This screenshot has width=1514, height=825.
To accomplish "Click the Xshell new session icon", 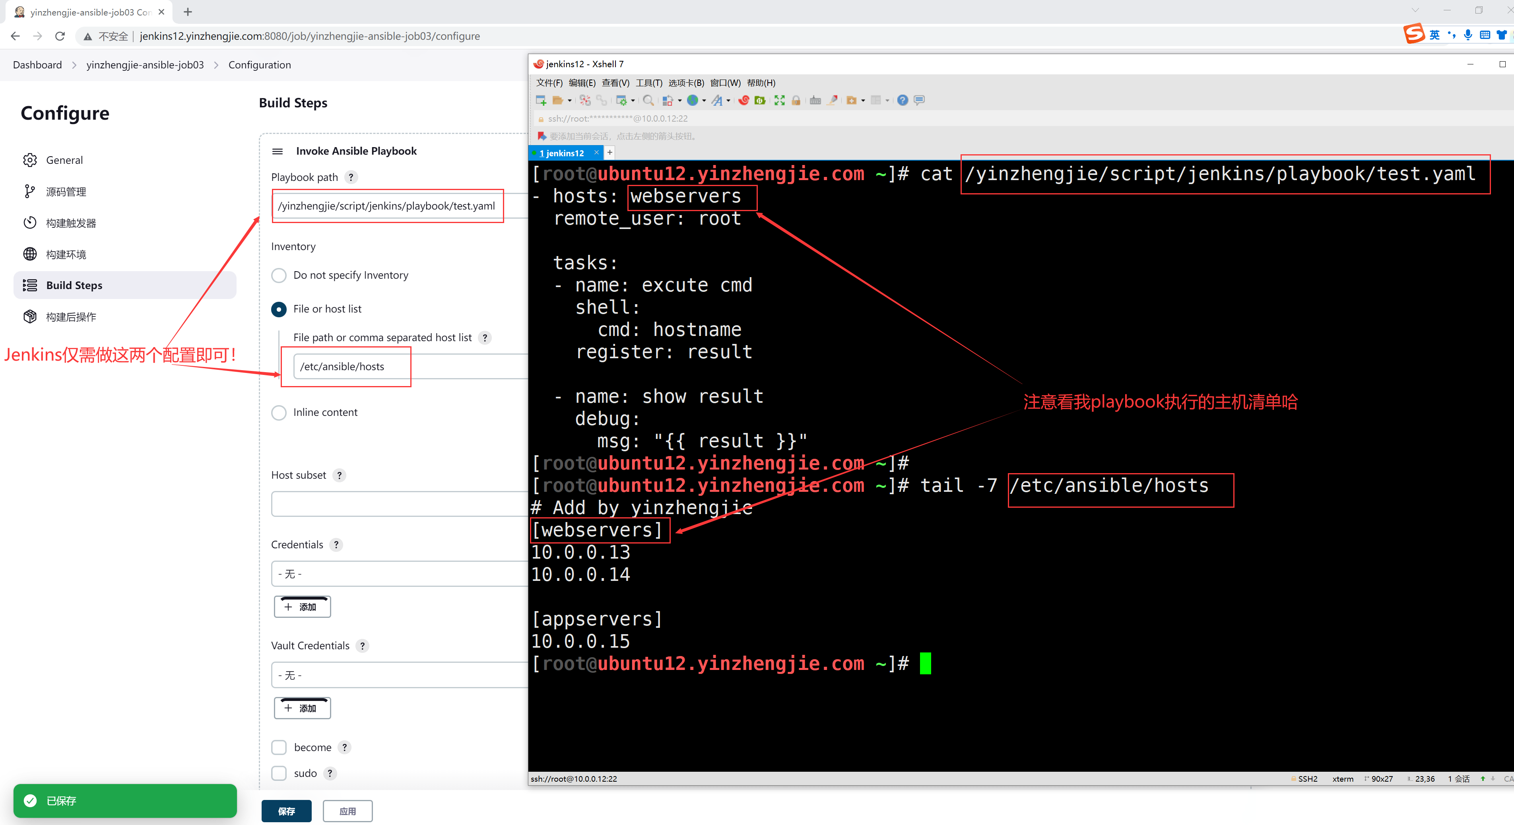I will pyautogui.click(x=541, y=101).
